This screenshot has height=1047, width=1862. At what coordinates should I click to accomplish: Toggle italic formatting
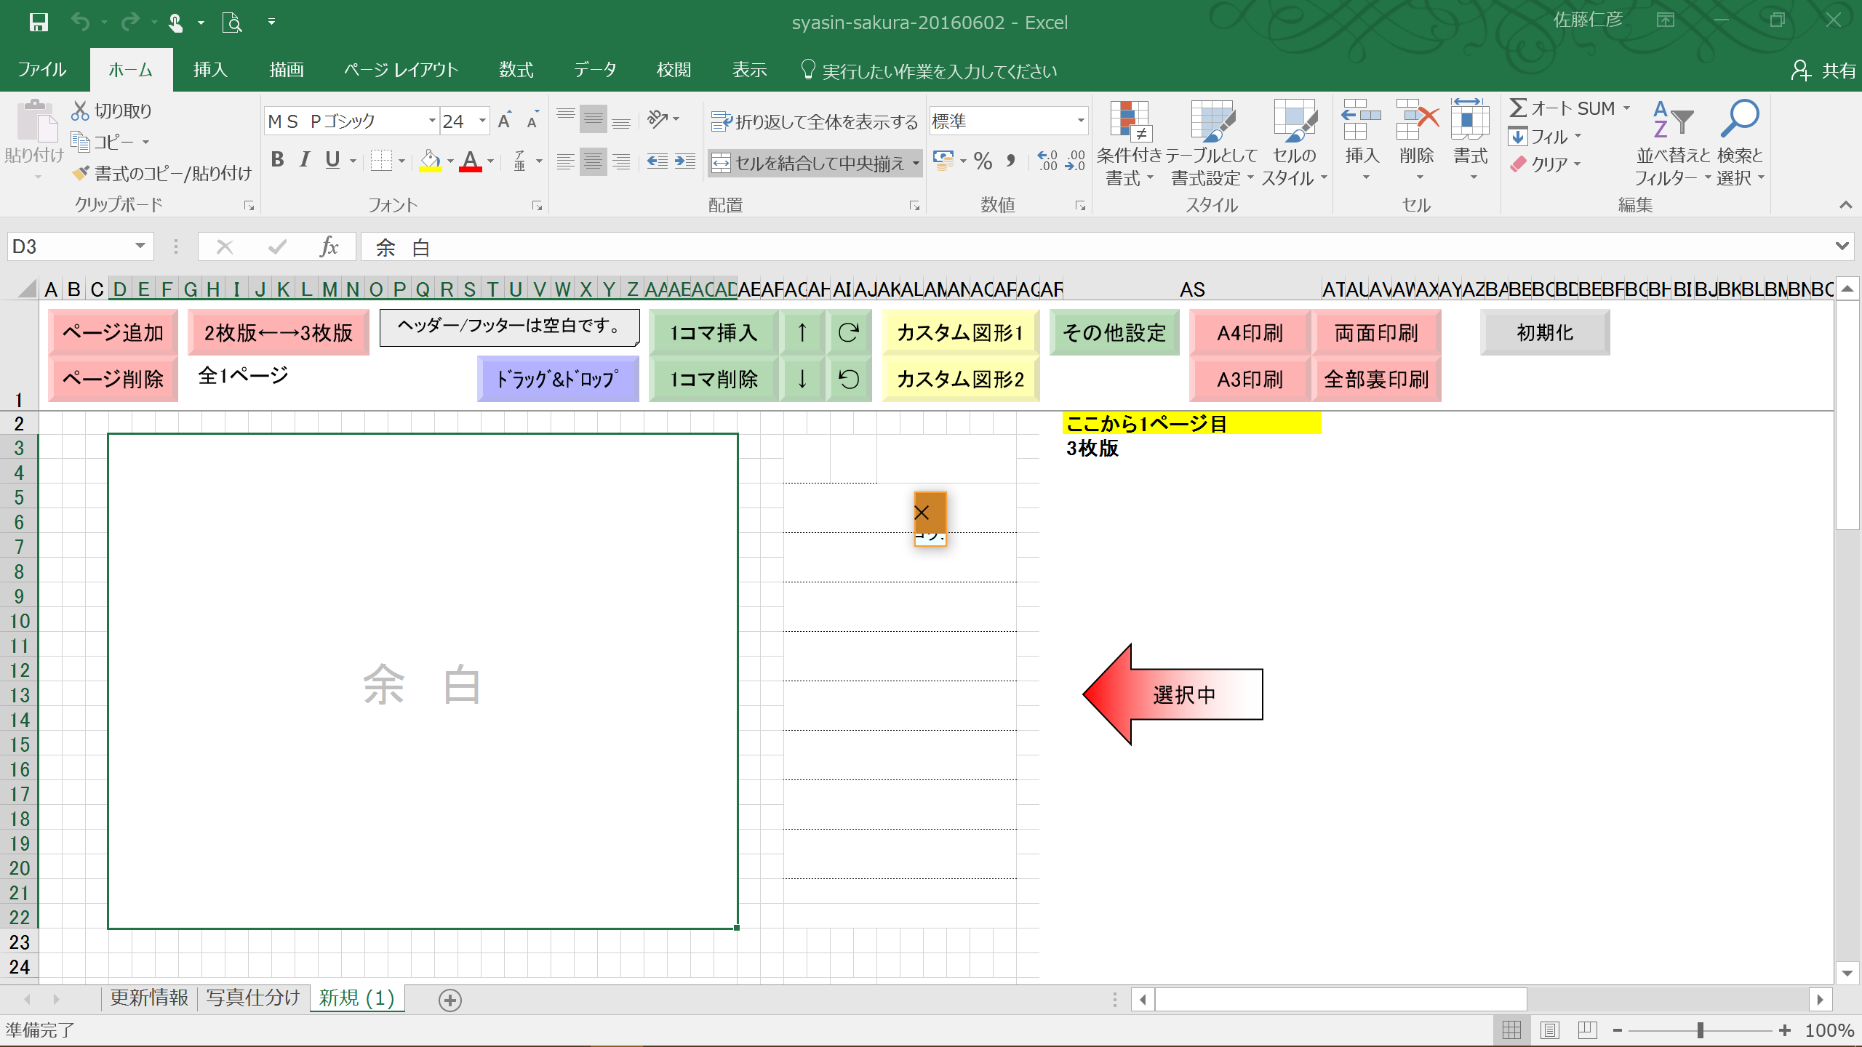[305, 160]
